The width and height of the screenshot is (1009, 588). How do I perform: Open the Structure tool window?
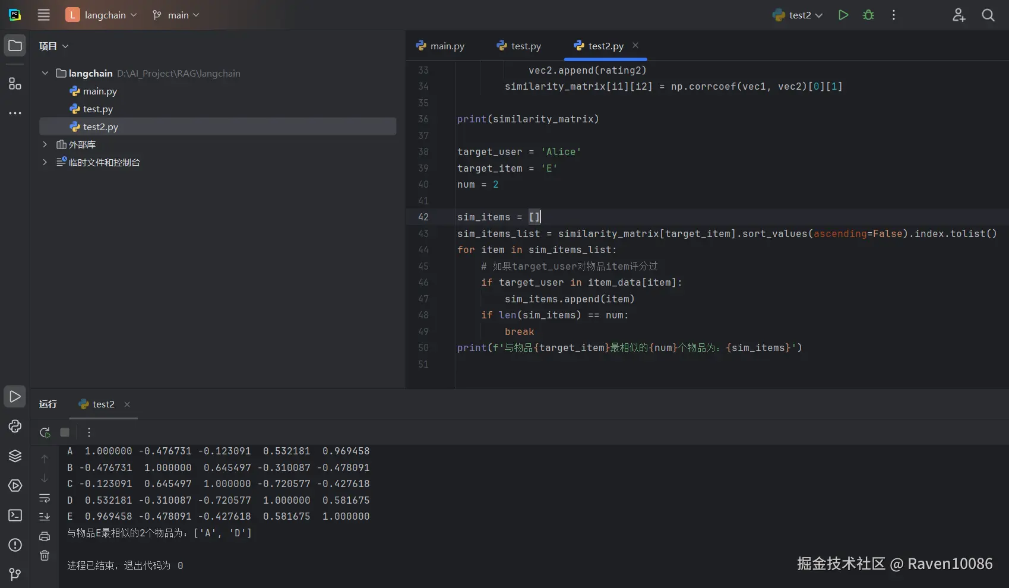coord(15,83)
